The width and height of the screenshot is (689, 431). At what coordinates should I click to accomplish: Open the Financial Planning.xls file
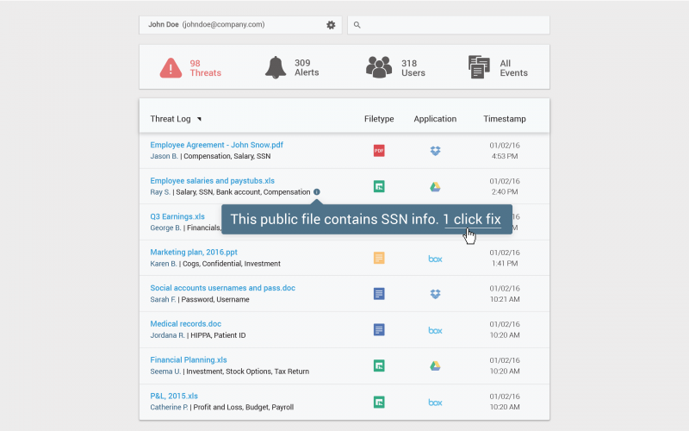(x=189, y=359)
